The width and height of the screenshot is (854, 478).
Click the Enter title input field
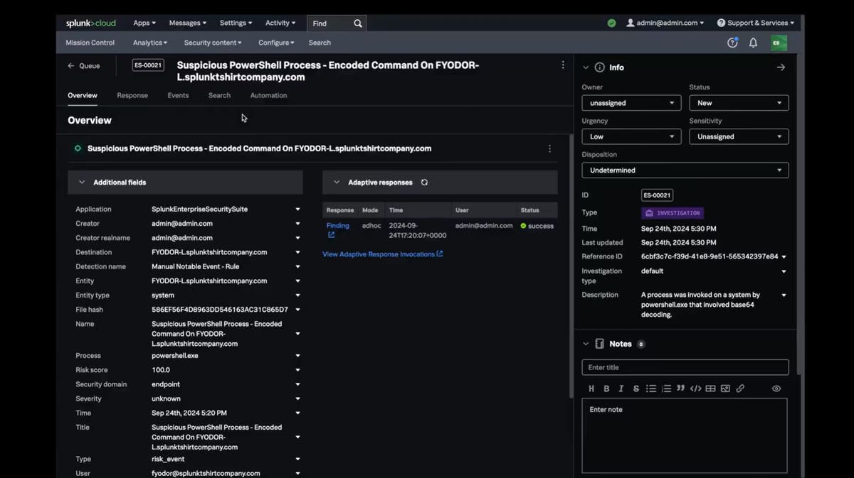click(x=685, y=367)
